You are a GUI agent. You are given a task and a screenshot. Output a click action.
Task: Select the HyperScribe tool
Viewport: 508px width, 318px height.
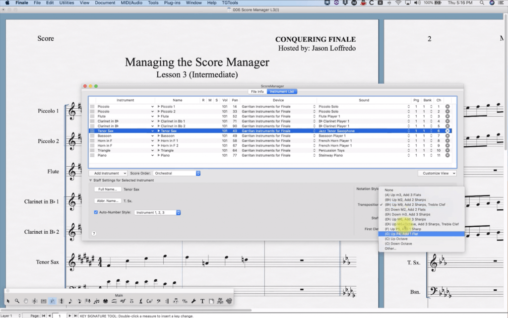tap(88, 301)
